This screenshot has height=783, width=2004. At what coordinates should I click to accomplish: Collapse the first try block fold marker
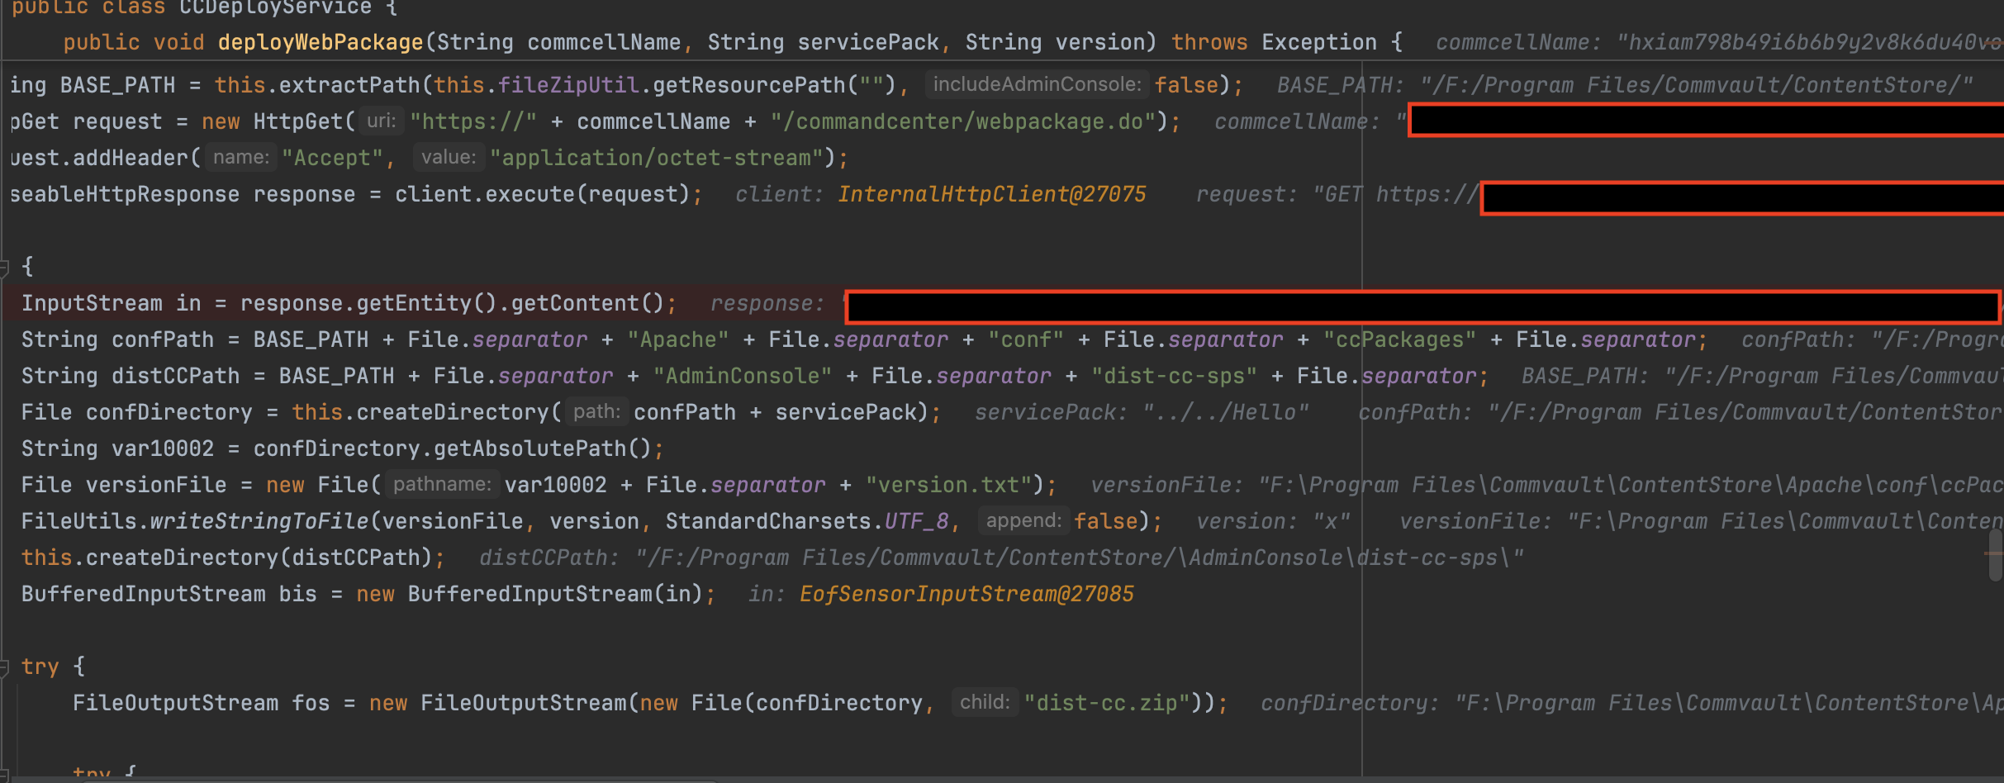point(3,667)
